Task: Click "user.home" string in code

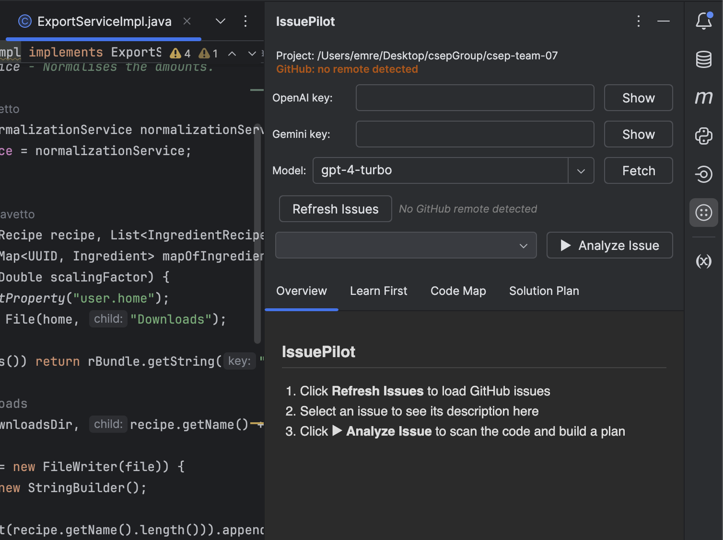Action: tap(114, 298)
